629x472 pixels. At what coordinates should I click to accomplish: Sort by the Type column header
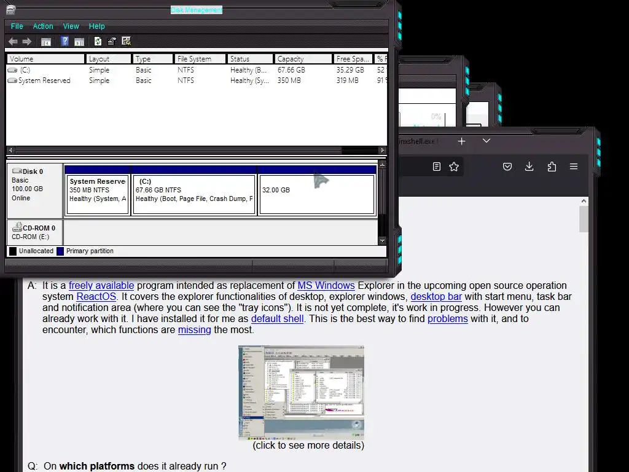click(152, 58)
